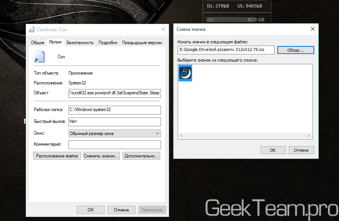The height and width of the screenshot is (221, 339).
Task: Click into the Объект target field
Action: click(115, 93)
